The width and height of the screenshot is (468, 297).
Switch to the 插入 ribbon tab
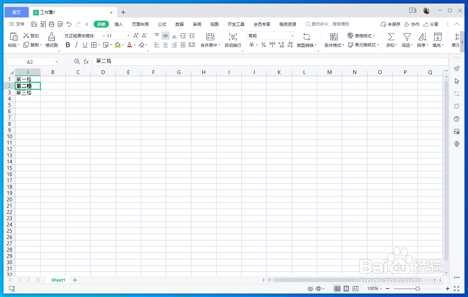[119, 24]
